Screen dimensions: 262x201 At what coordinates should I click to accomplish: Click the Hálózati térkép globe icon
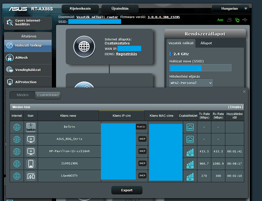pyautogui.click(x=9, y=45)
